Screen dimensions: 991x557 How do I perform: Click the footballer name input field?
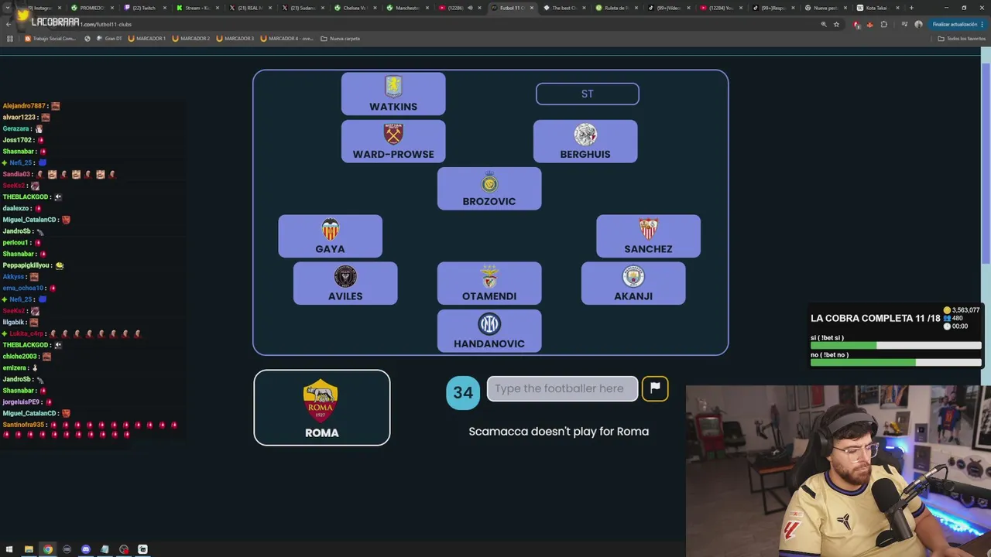click(x=562, y=388)
